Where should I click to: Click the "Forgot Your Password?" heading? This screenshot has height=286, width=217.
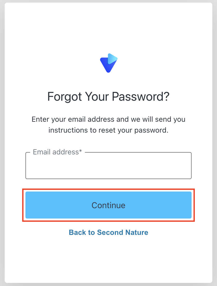(x=108, y=97)
